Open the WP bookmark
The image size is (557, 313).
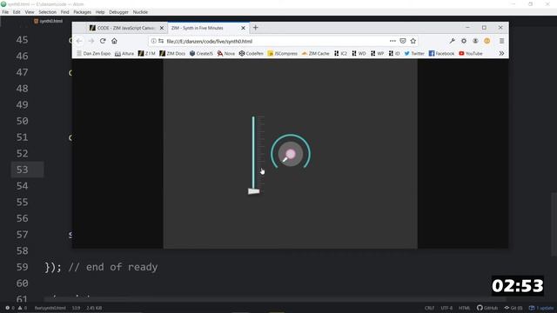pyautogui.click(x=377, y=54)
